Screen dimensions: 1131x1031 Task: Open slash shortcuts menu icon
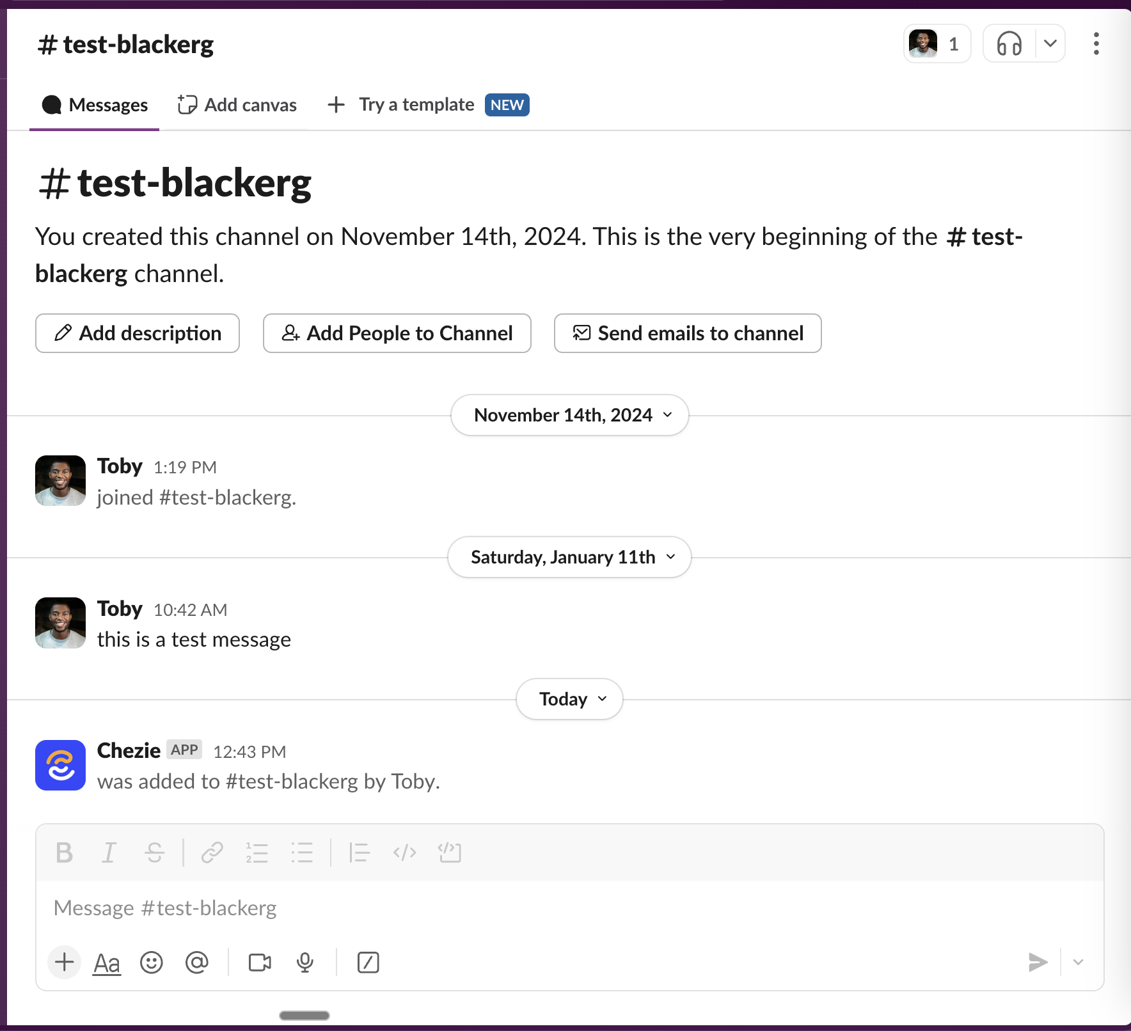368,963
